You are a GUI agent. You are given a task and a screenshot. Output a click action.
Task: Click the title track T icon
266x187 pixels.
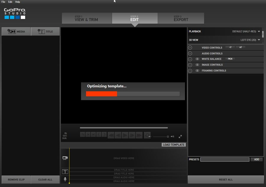click(65, 172)
